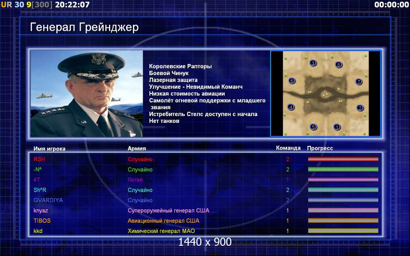410x256 pixels.
Task: Click the 'Королевские Рапторы' line
Action: tap(180, 67)
